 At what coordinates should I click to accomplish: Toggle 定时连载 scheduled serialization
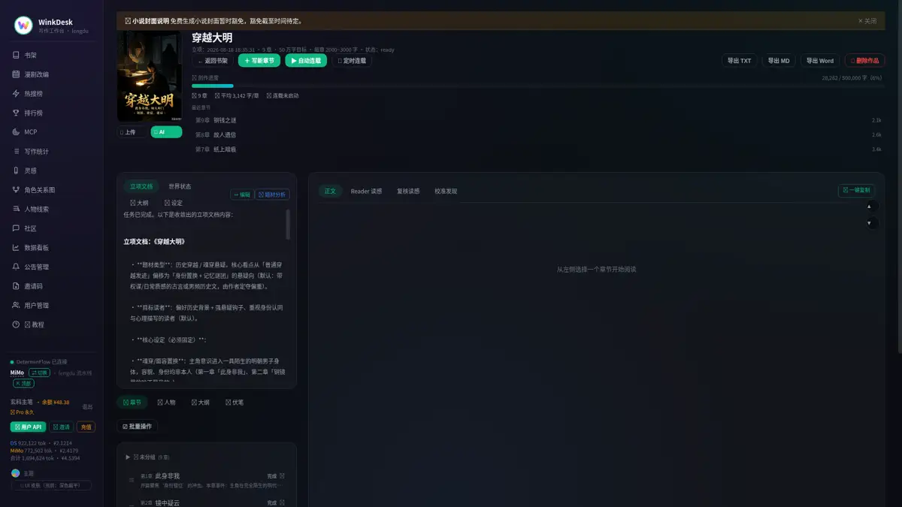pyautogui.click(x=352, y=61)
